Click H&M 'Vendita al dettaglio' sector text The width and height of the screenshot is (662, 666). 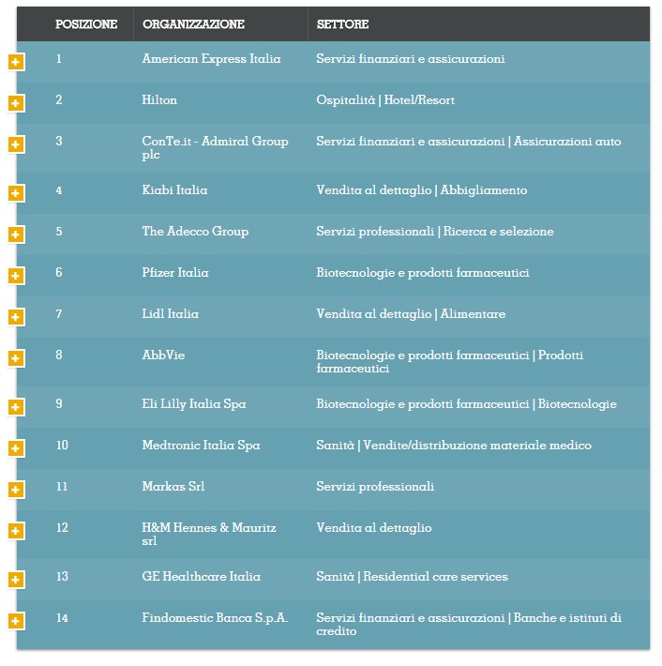tap(374, 528)
